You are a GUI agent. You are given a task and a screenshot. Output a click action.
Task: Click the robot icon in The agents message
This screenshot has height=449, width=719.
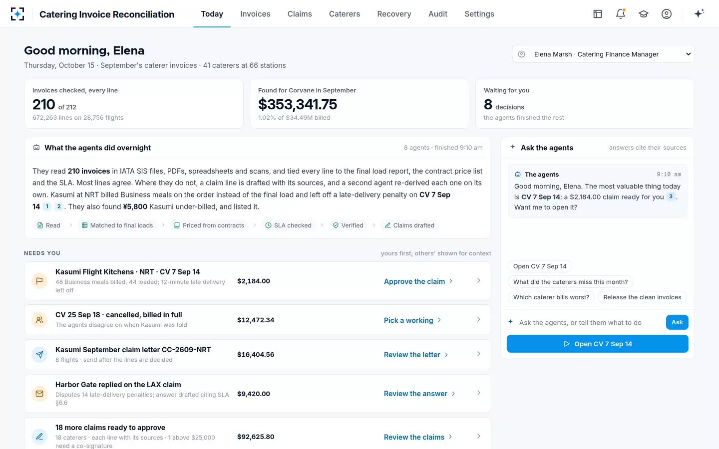coord(518,174)
